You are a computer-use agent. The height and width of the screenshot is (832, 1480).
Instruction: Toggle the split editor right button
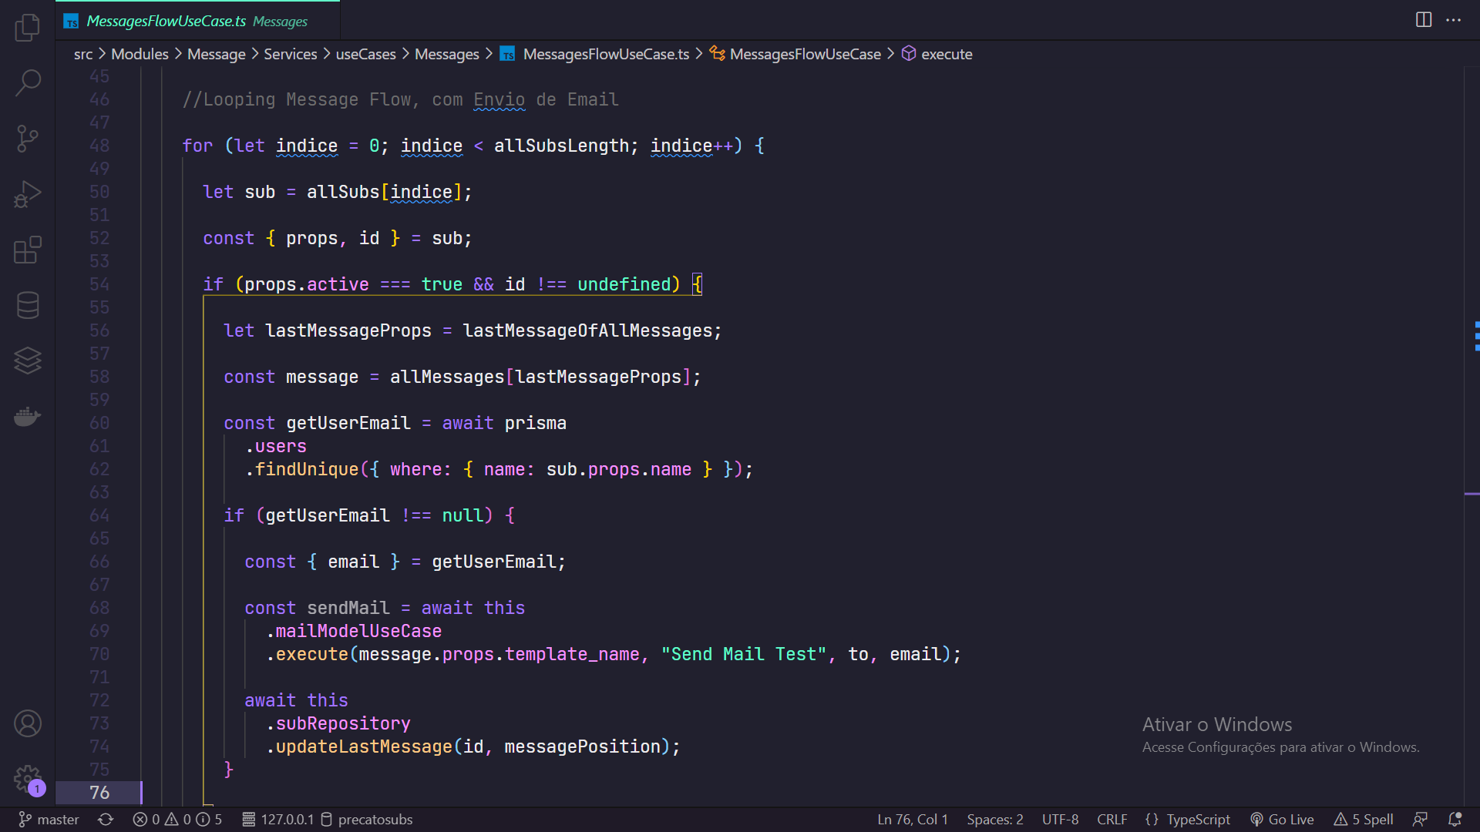[1424, 20]
